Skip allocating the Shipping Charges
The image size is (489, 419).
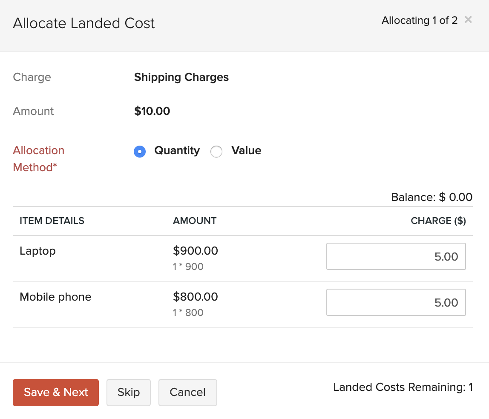[128, 392]
